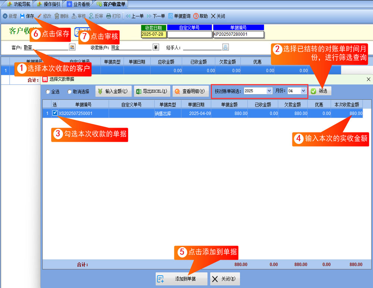This screenshot has width=373, height=288.
Task: Go to previous record with 上一单
Action: coord(128,16)
